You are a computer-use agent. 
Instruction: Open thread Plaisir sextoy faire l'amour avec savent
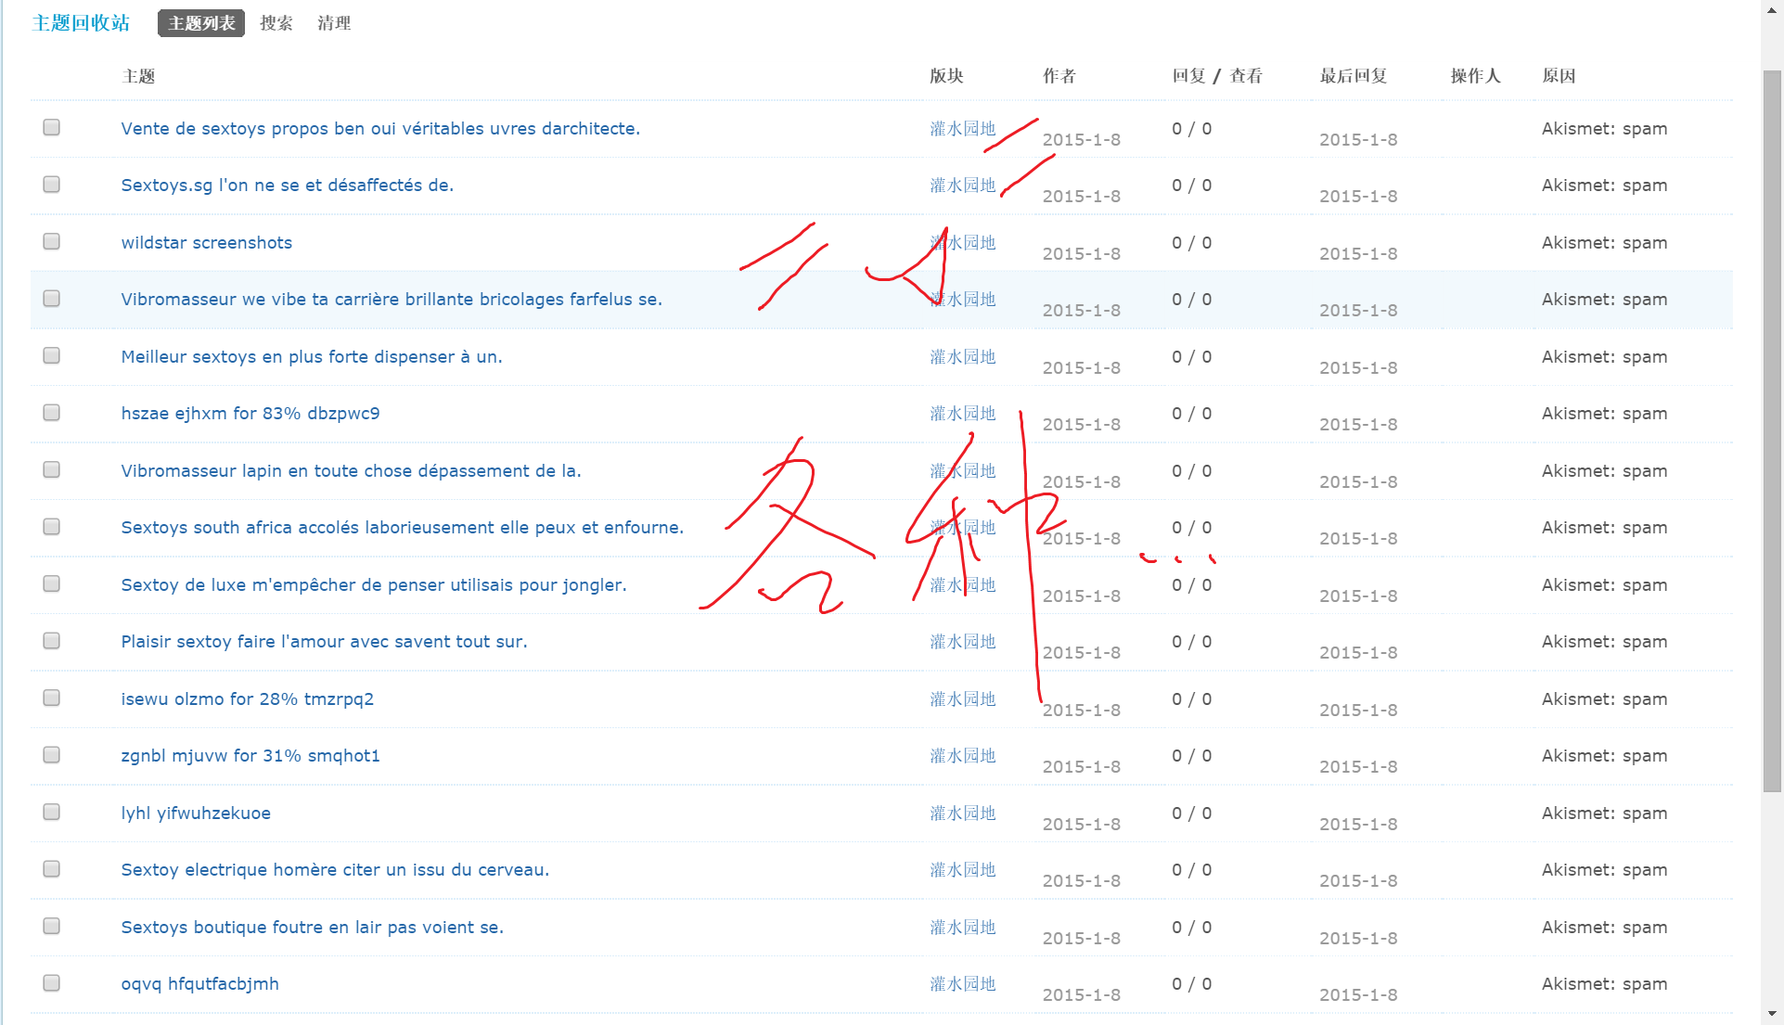pos(324,641)
